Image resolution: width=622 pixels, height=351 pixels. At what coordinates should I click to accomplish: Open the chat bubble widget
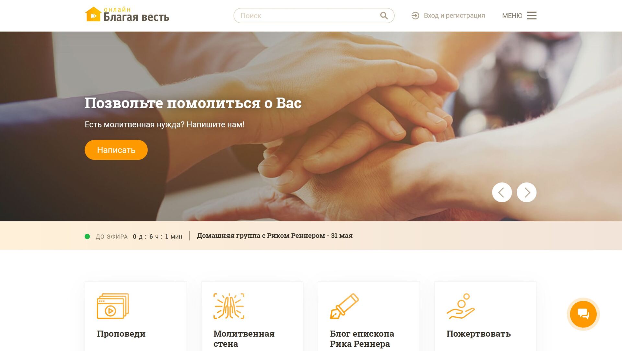(583, 314)
